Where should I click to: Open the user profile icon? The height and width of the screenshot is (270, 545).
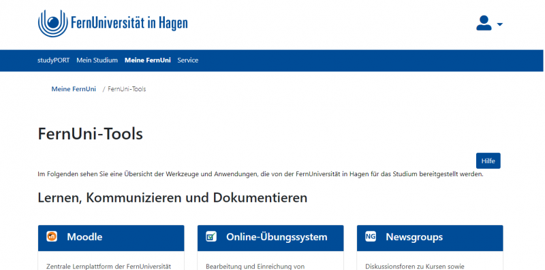tap(484, 23)
